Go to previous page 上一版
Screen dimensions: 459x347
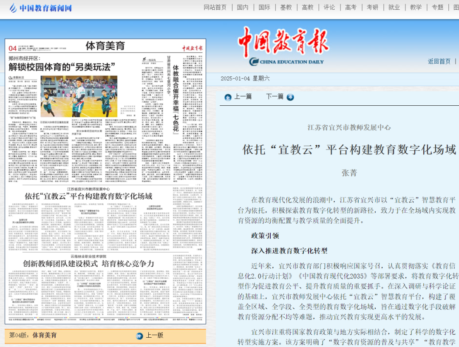[155, 335]
